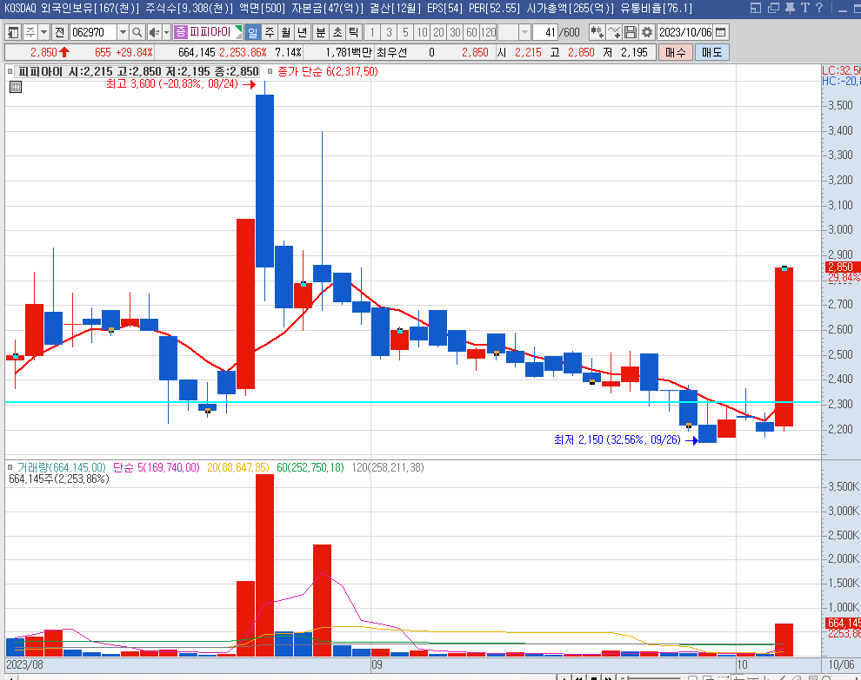This screenshot has height=680, width=861.
Task: Click the 최우선 quote label
Action: 392,53
